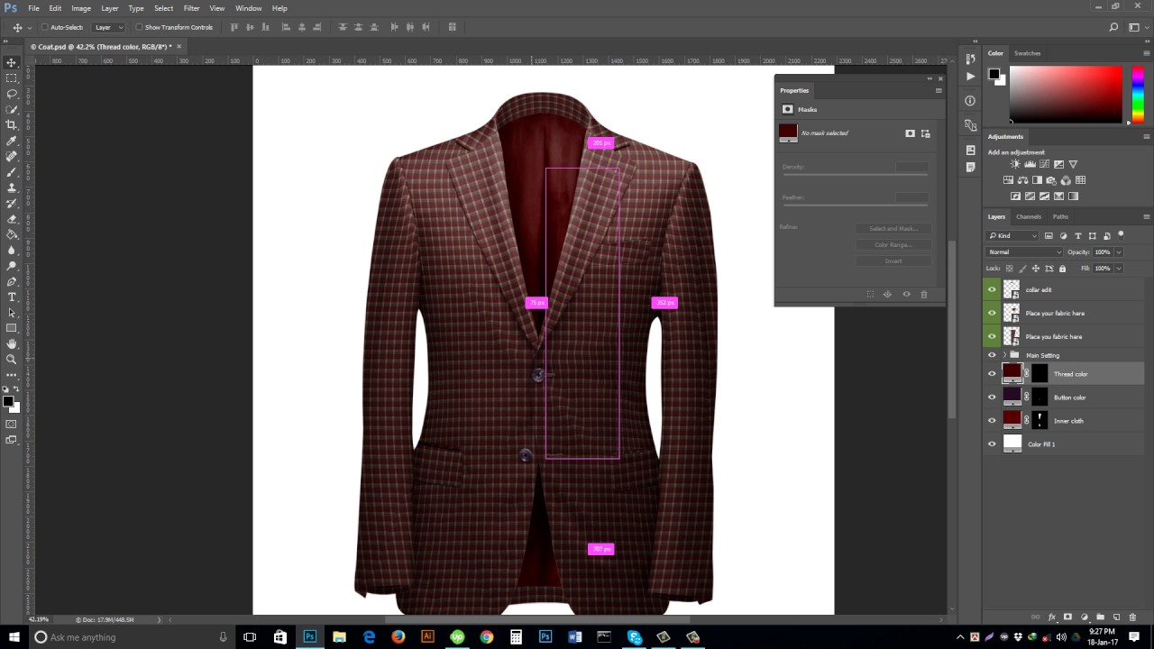Screen dimensions: 1154x649
Task: Select the Zoom tool
Action: [12, 359]
